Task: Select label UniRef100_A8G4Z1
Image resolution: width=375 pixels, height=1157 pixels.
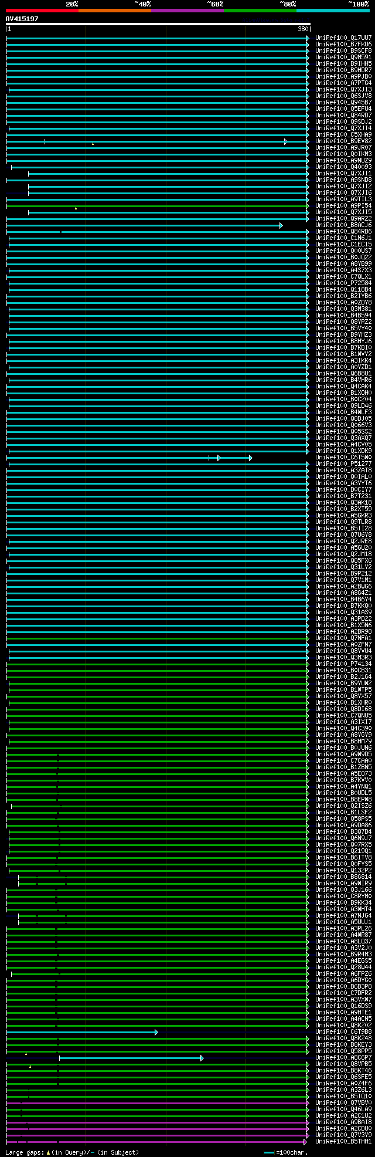Action: click(x=343, y=593)
